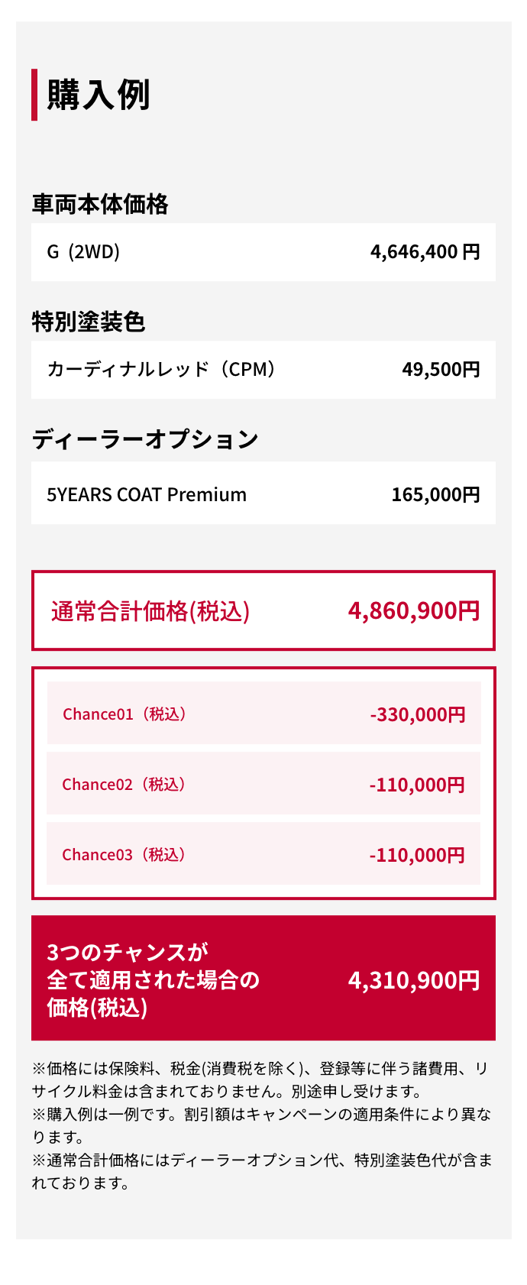Click the 特別塗装色 heading
The image size is (527, 1285).
pos(89,322)
